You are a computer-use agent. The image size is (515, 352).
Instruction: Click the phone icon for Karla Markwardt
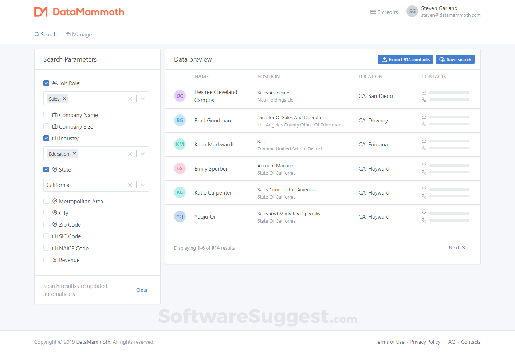424,148
